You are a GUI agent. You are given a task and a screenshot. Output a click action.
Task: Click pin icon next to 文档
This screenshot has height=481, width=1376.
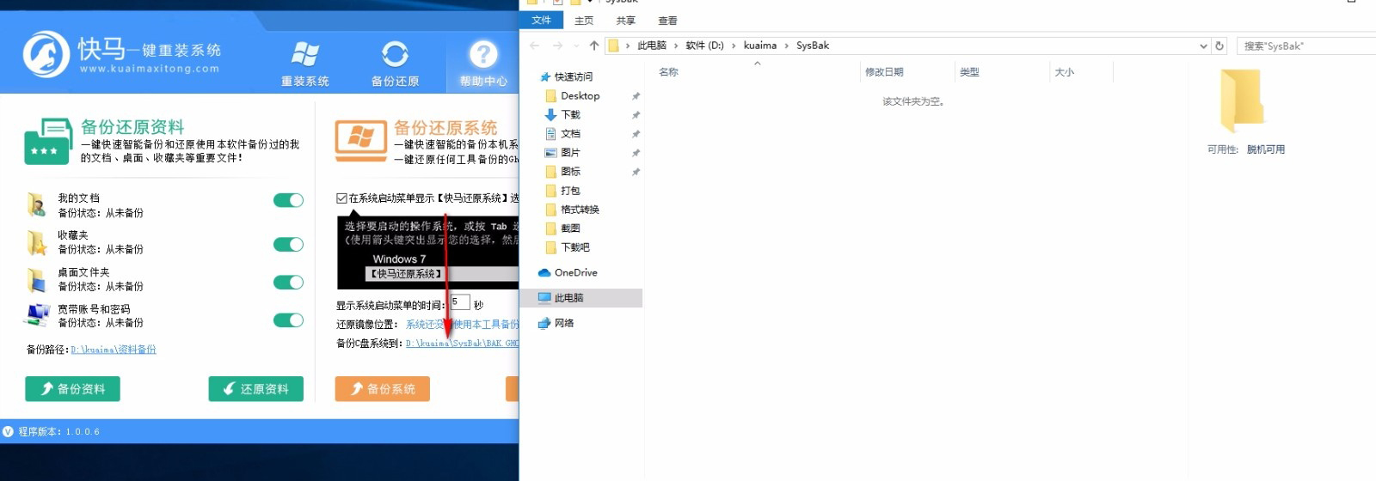click(636, 134)
